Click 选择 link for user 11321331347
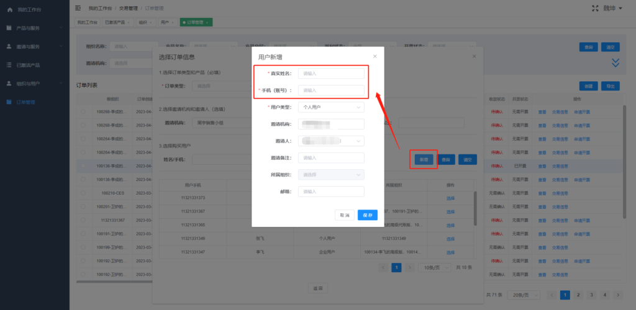 (450, 252)
